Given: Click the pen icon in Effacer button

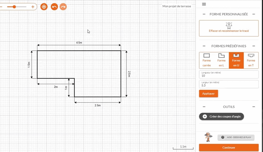Looking at the screenshot, I should click(229, 25).
